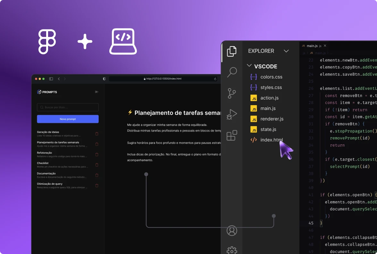Click the Figma logo icon
This screenshot has height=254, width=377.
click(x=47, y=42)
